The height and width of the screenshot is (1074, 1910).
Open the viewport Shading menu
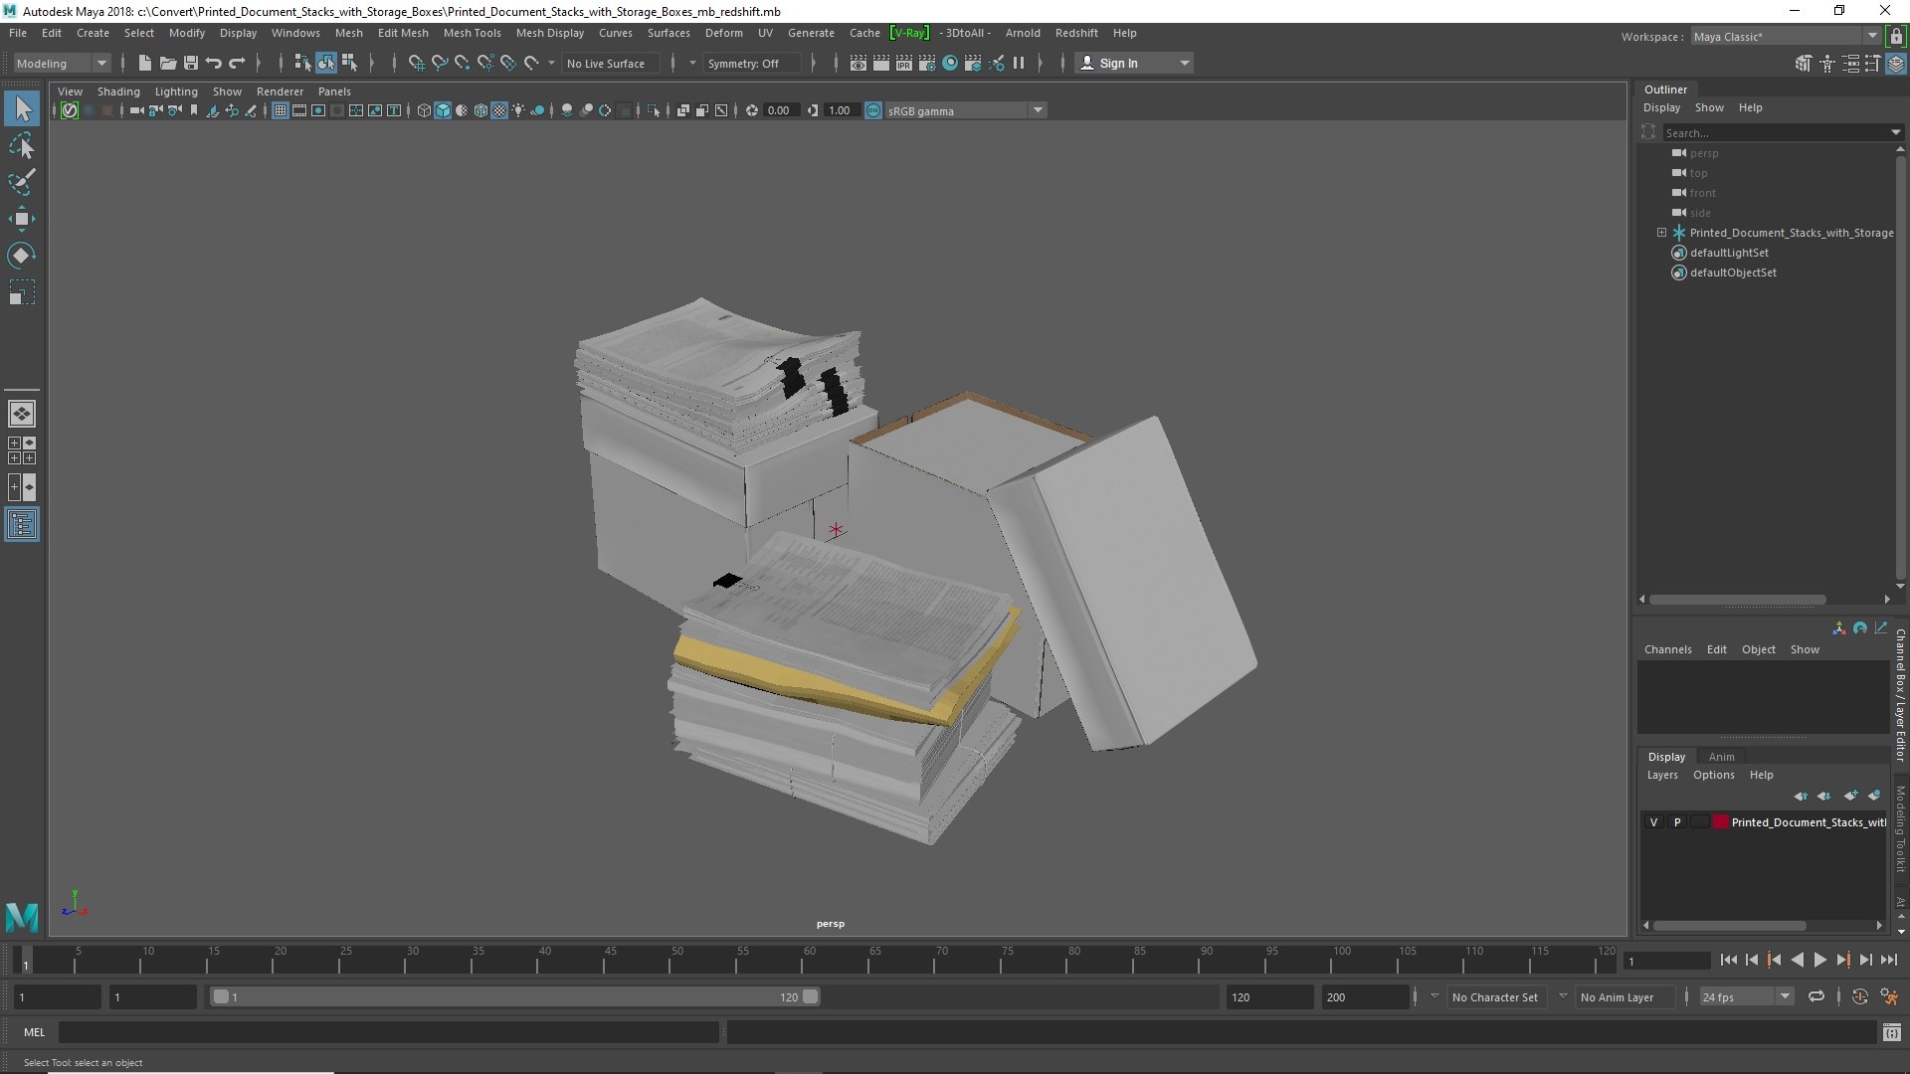coord(118,91)
